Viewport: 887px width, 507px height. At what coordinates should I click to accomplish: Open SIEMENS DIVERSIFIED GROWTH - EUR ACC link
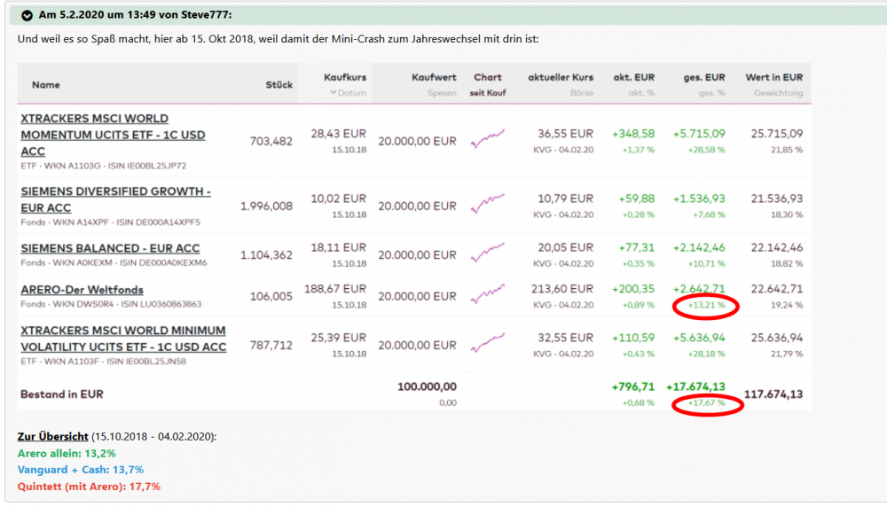(115, 199)
